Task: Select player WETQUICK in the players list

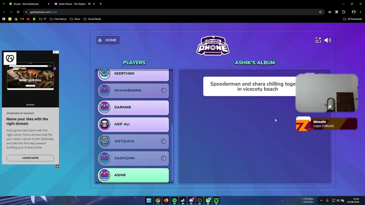Action: pos(133,141)
